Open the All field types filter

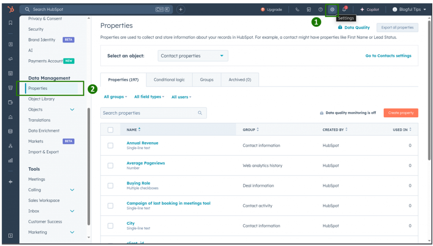[x=149, y=97]
